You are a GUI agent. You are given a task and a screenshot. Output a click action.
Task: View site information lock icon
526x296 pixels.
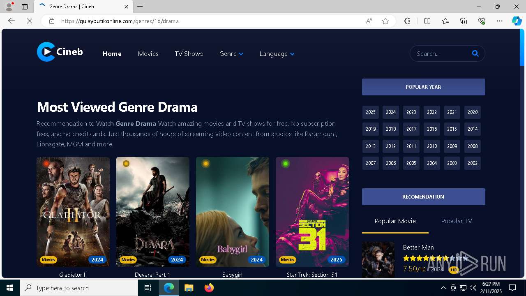(51, 21)
